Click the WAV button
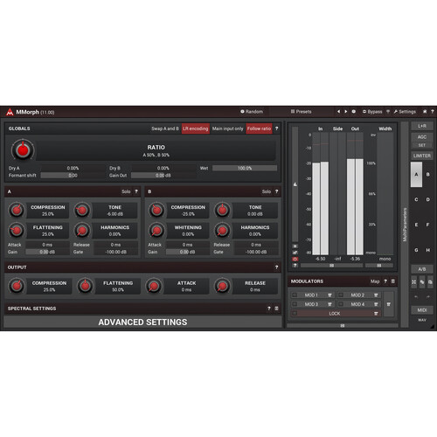This screenshot has width=437, height=437. pos(422,320)
